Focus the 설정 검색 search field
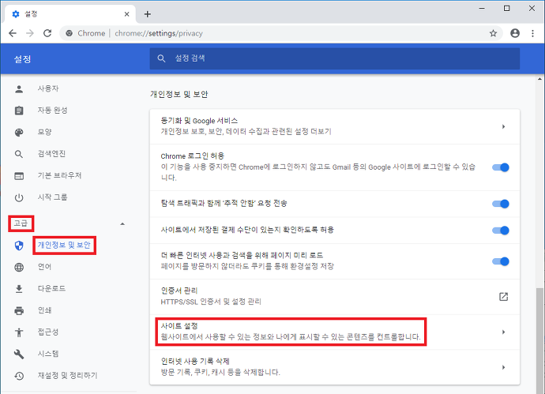This screenshot has width=545, height=394. click(x=335, y=58)
